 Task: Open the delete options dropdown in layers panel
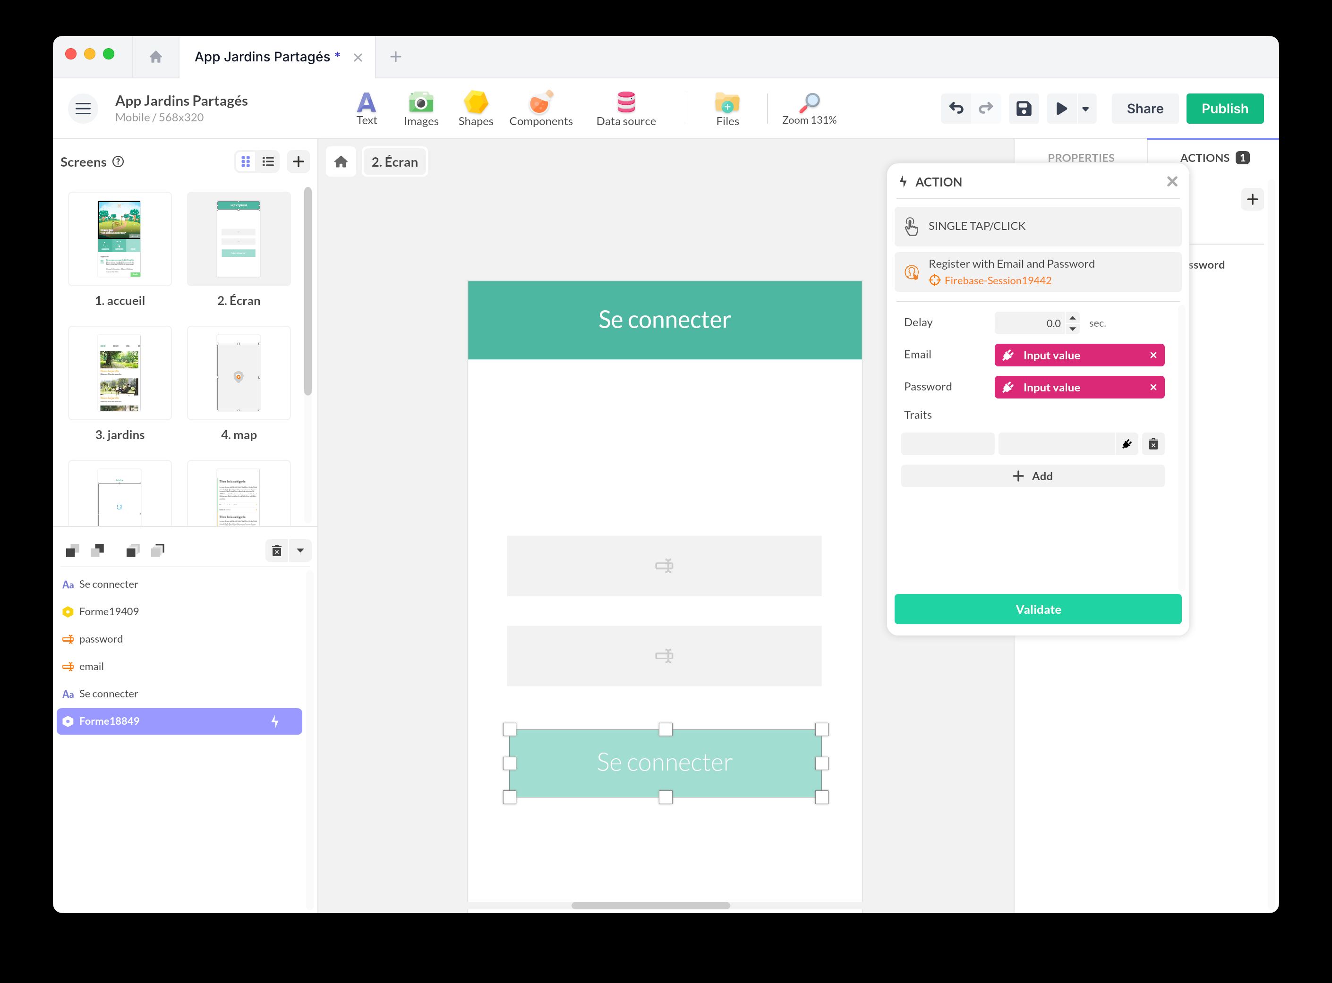(300, 551)
